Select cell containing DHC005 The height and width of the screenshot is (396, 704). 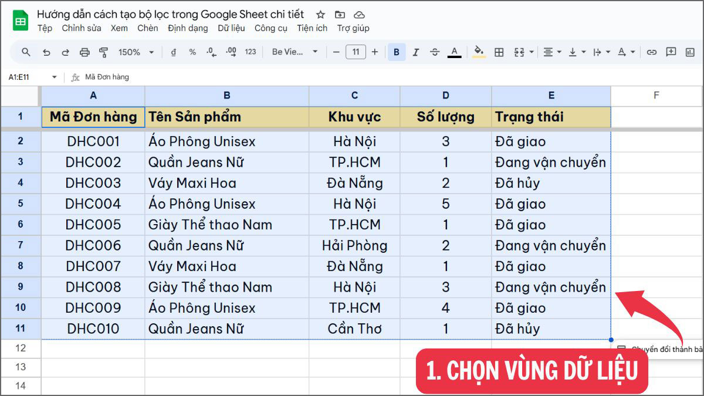tap(93, 224)
